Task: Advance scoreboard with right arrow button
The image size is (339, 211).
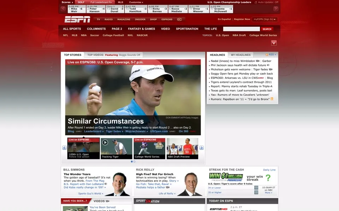Action: (x=276, y=8)
